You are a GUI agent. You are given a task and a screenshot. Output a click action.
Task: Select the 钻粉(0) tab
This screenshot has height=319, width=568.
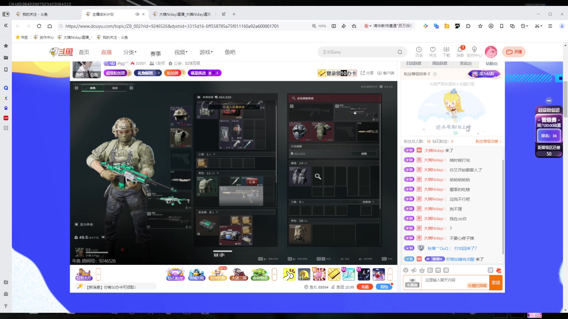(492, 64)
